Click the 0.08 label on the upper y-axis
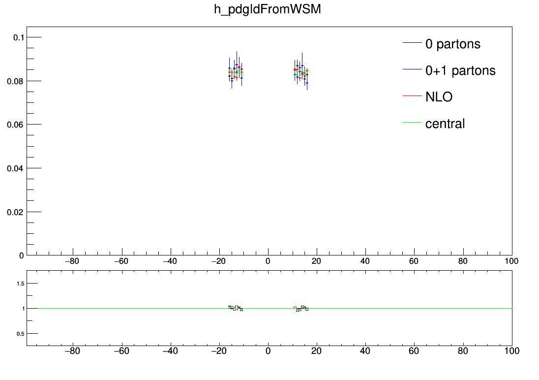The height and width of the screenshot is (380, 539). coord(15,81)
